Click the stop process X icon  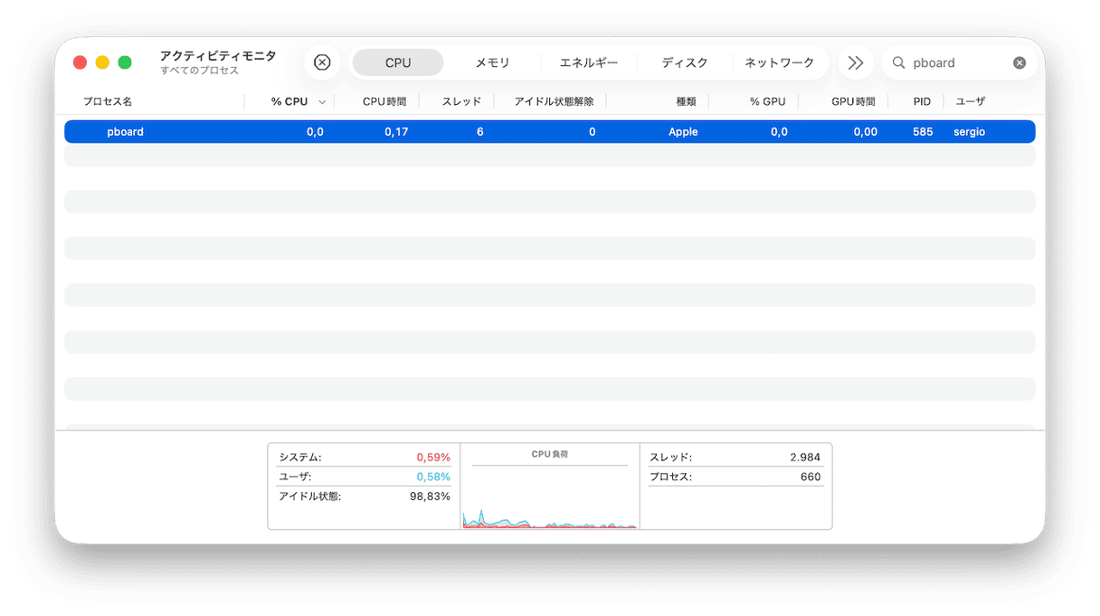pos(322,62)
